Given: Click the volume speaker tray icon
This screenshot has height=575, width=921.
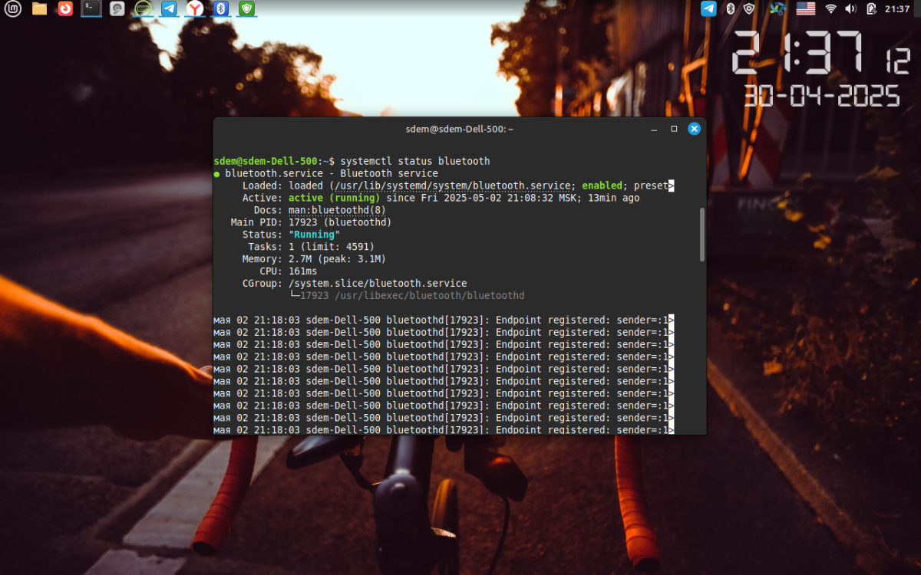Looking at the screenshot, I should pos(850,8).
